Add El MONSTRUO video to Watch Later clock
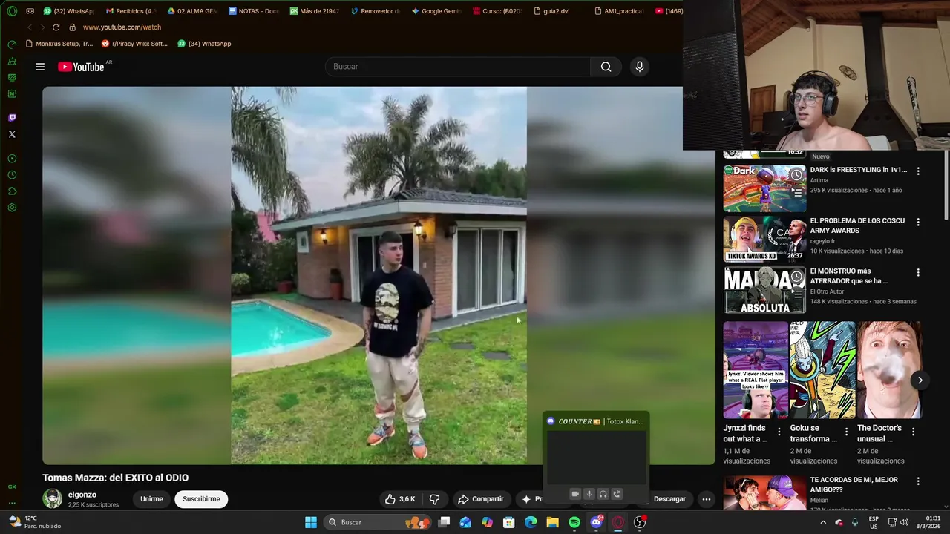This screenshot has height=534, width=950. (796, 277)
